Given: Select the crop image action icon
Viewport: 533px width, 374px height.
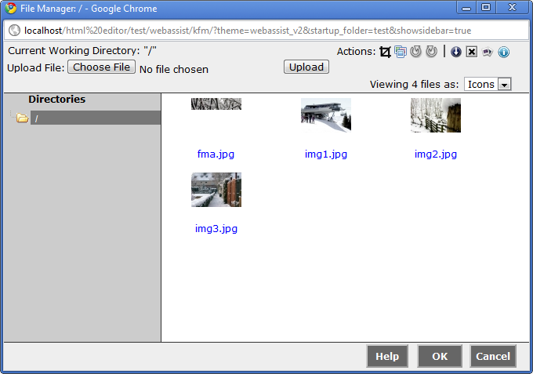Looking at the screenshot, I should click(385, 52).
